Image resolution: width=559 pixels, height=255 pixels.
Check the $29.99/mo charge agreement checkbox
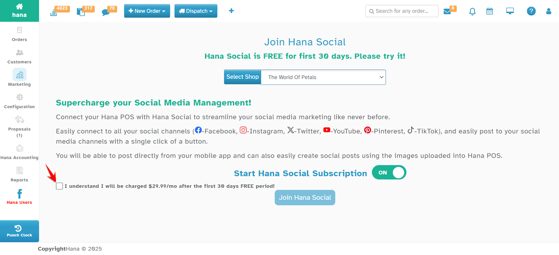point(59,186)
